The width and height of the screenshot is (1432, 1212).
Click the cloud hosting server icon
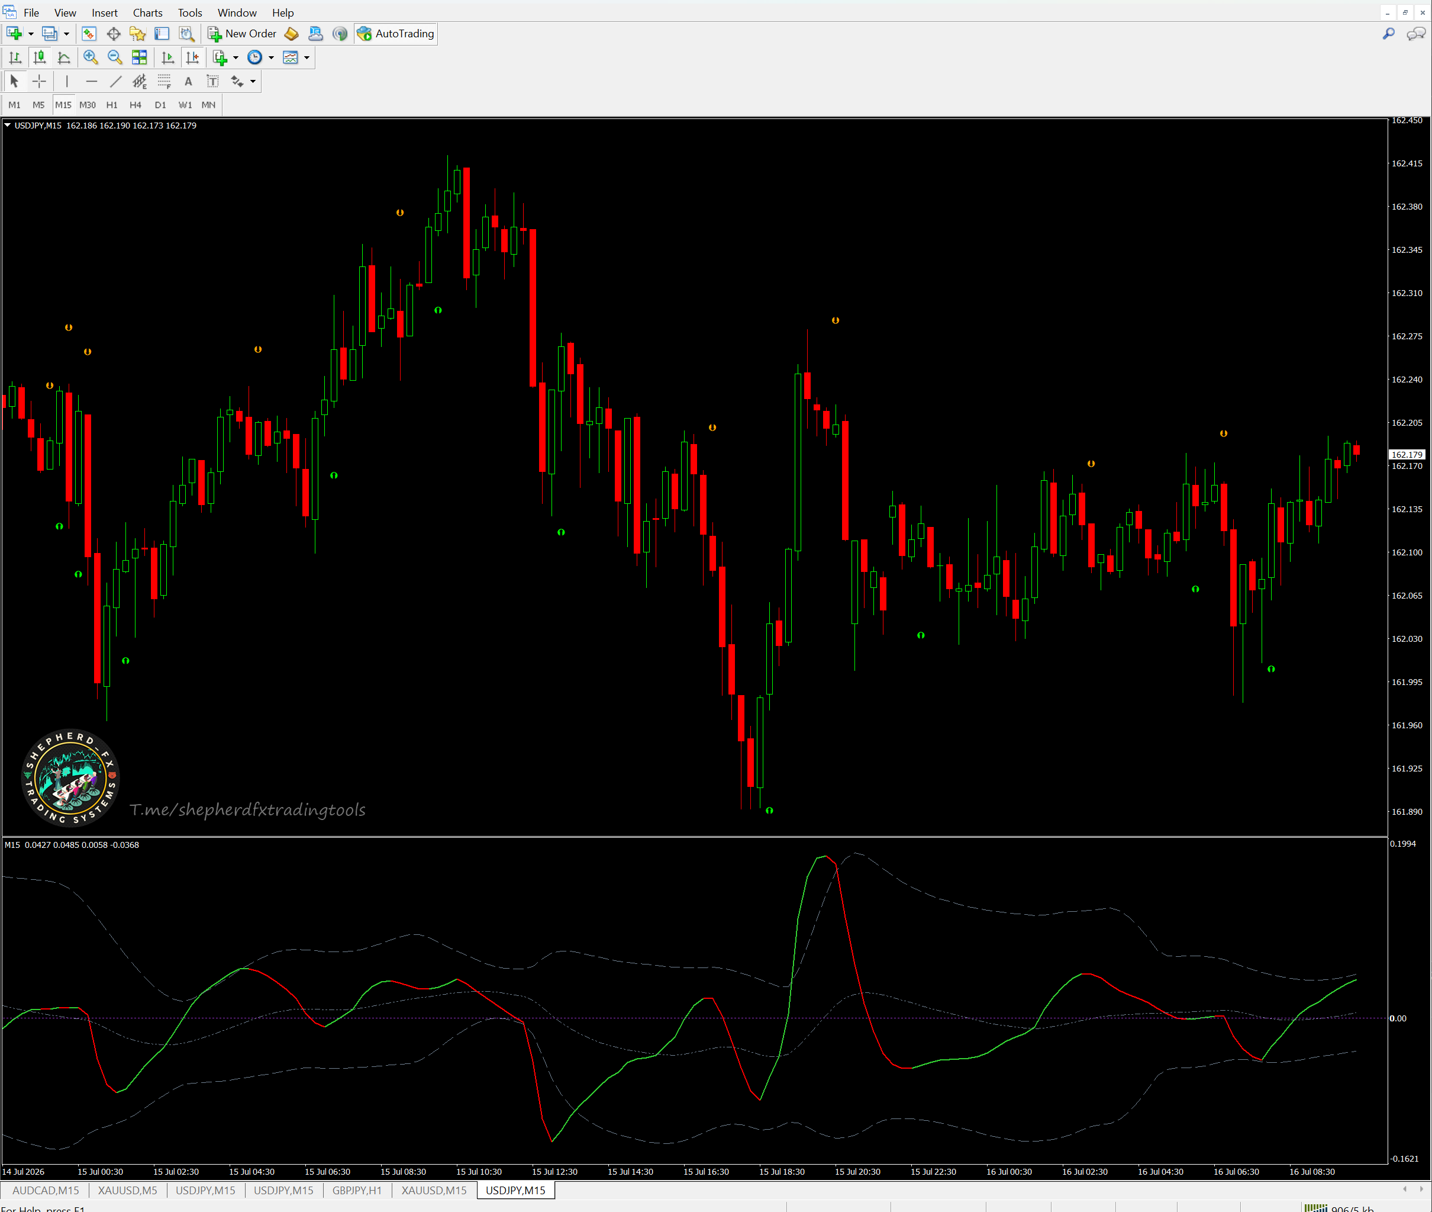pos(316,34)
